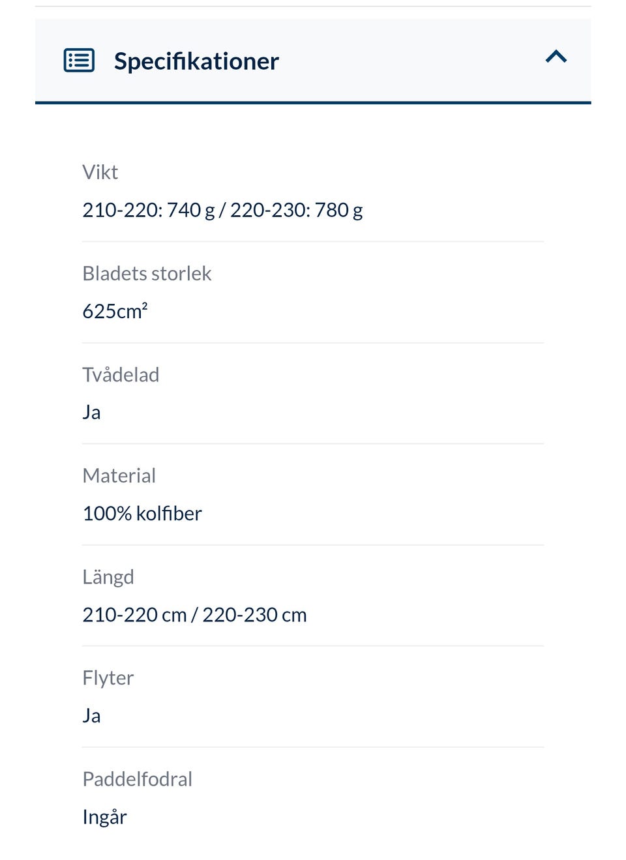Screen dimensions: 626x860
Task: Collapse the Specifikationer section with chevron
Action: tap(556, 57)
